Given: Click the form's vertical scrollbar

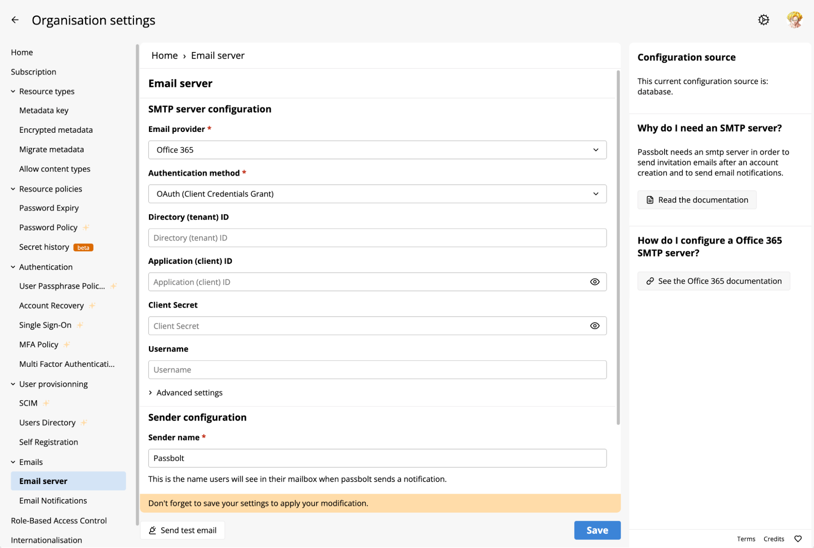Looking at the screenshot, I should click(x=618, y=244).
